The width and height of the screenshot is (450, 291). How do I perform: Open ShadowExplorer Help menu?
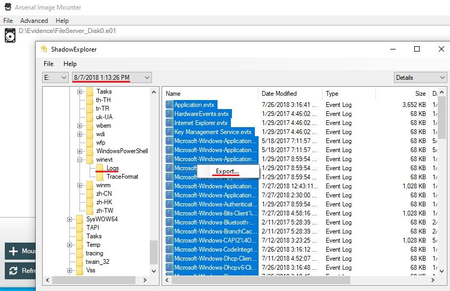[x=70, y=64]
